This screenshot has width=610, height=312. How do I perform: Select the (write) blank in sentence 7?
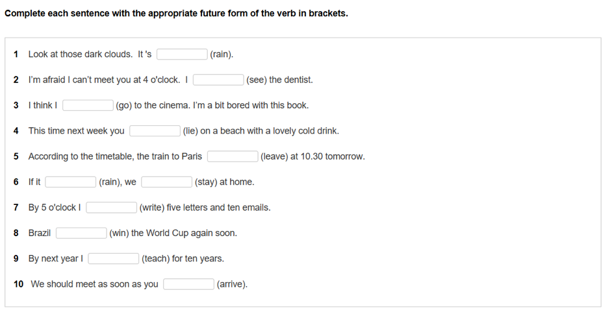click(x=111, y=208)
